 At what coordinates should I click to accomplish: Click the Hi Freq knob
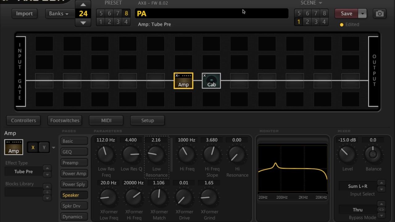pyautogui.click(x=186, y=154)
